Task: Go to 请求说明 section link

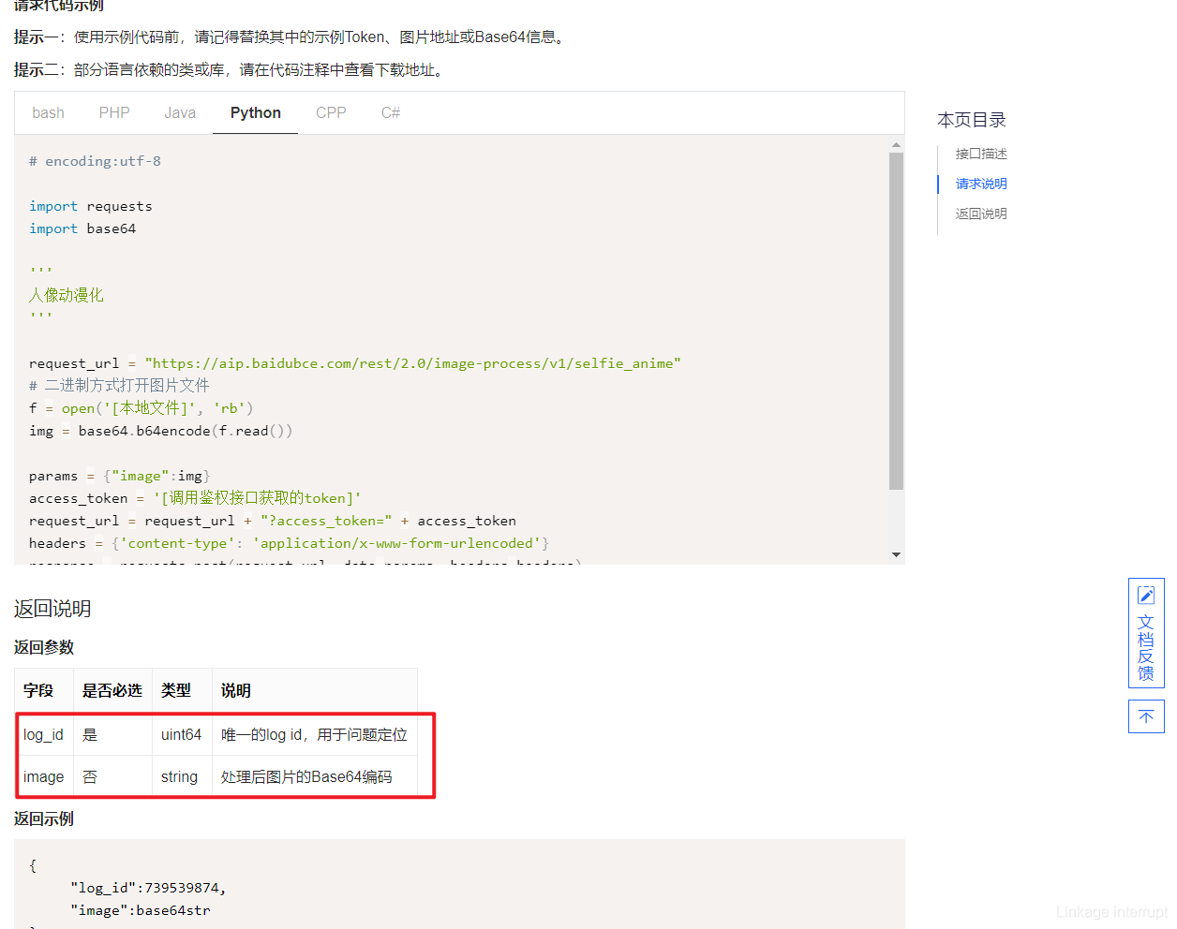Action: point(981,184)
